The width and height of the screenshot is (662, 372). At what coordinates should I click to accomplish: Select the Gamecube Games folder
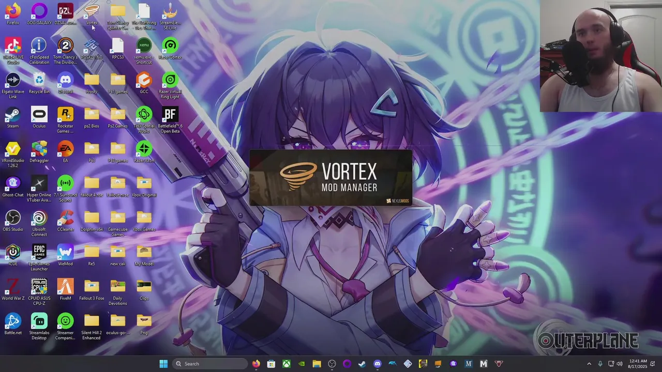pos(118,223)
